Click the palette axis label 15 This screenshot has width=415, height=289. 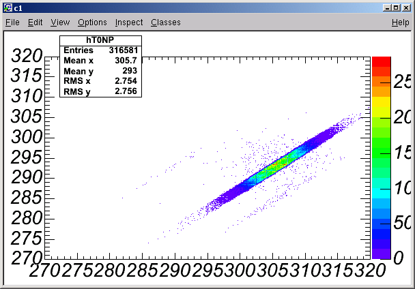402,153
